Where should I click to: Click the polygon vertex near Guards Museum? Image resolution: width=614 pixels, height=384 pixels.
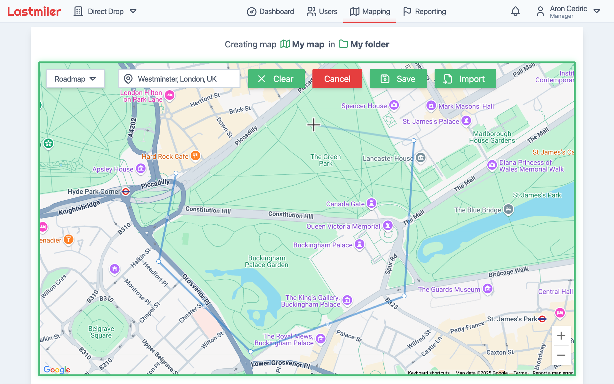tap(404, 296)
